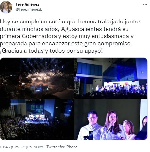The width and height of the screenshot is (150, 152).
Task: Click the 10:45 p. m. timestamp
Action: pyautogui.click(x=10, y=147)
